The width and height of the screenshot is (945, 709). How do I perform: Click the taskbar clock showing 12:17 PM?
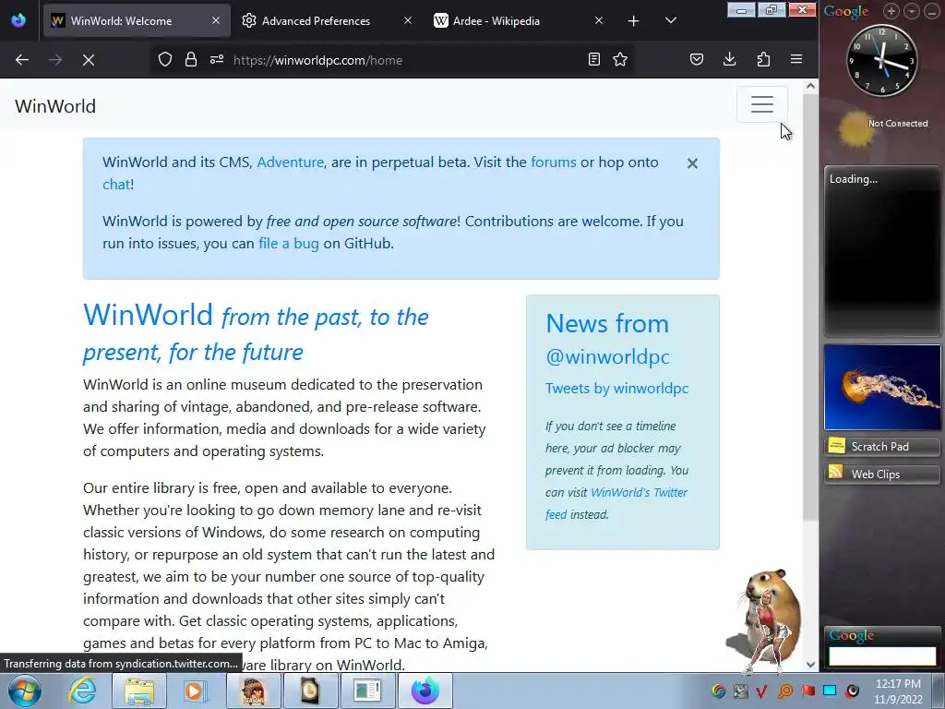pos(898,691)
